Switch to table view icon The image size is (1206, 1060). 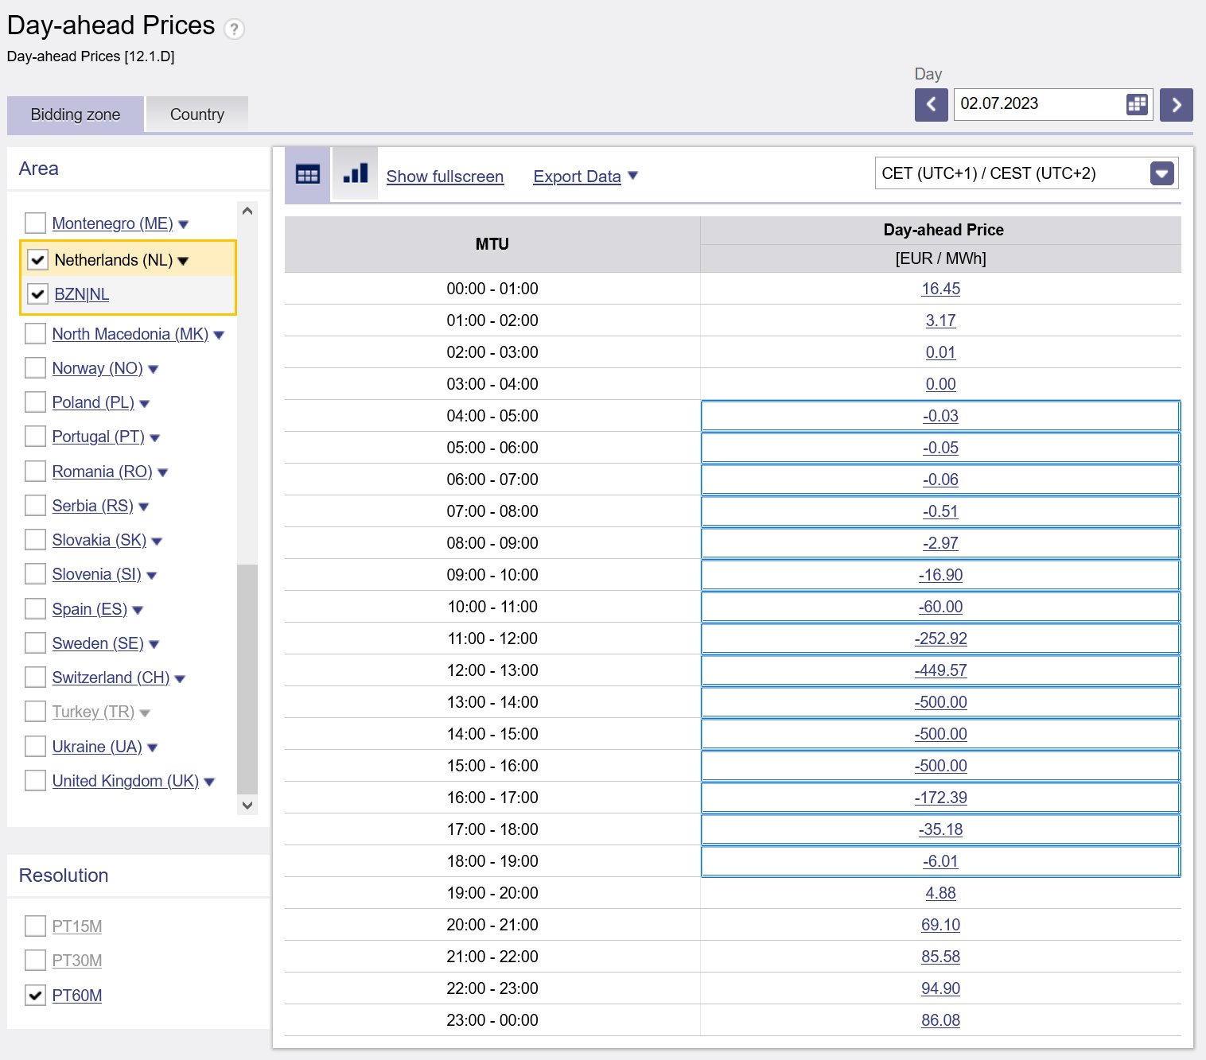(307, 175)
